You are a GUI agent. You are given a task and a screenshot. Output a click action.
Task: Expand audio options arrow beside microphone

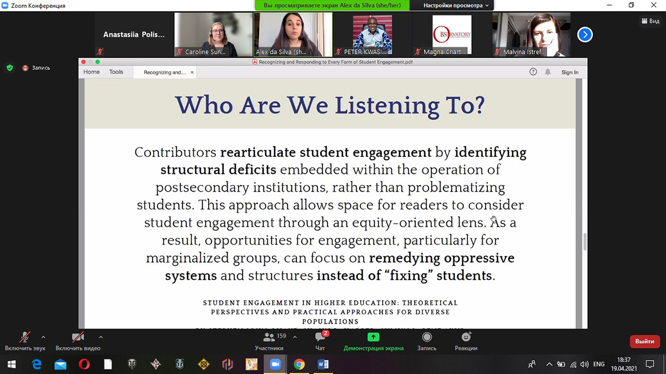(x=43, y=336)
